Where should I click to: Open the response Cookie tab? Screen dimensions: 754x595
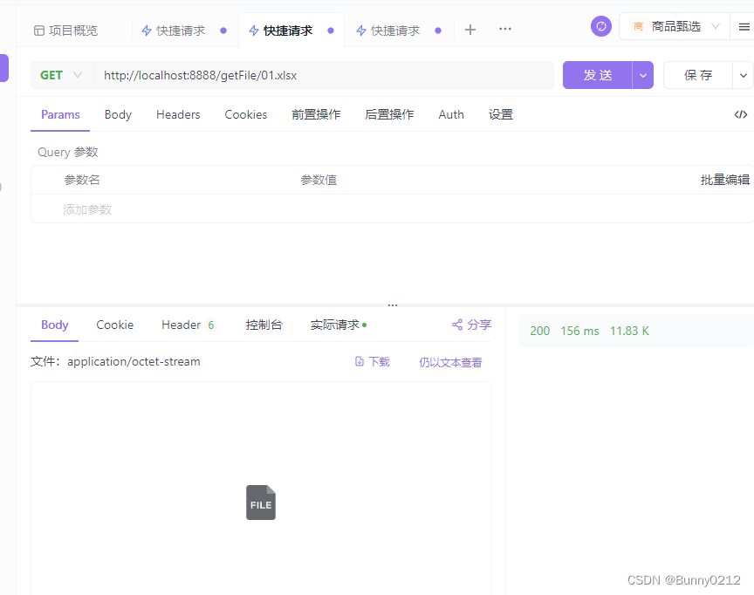click(x=115, y=325)
